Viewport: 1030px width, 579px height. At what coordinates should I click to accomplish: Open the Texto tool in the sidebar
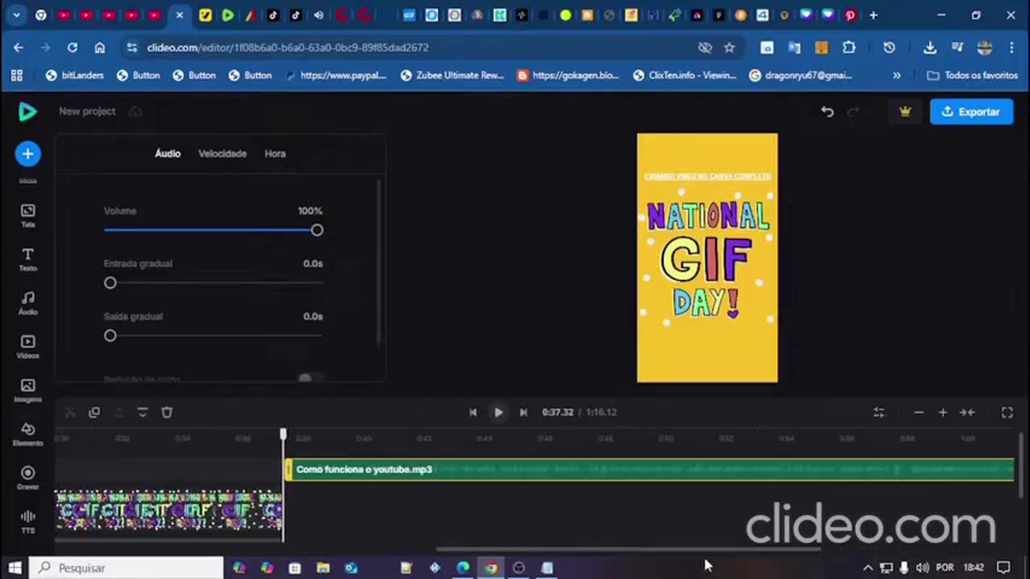click(x=27, y=259)
